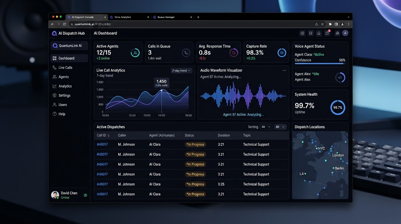The height and width of the screenshot is (224, 401).
Task: Go to the Agents sidebar section
Action: coord(69,77)
